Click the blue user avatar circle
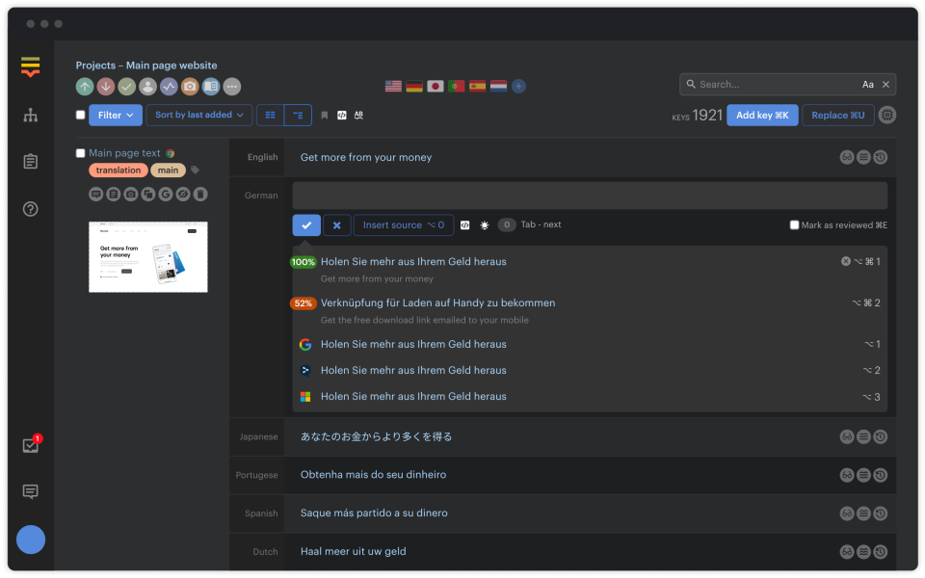Screen dimensions: 925x578 pos(31,539)
